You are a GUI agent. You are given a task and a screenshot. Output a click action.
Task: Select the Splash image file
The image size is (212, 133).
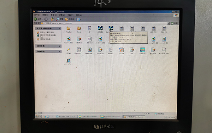[x=121, y=51]
